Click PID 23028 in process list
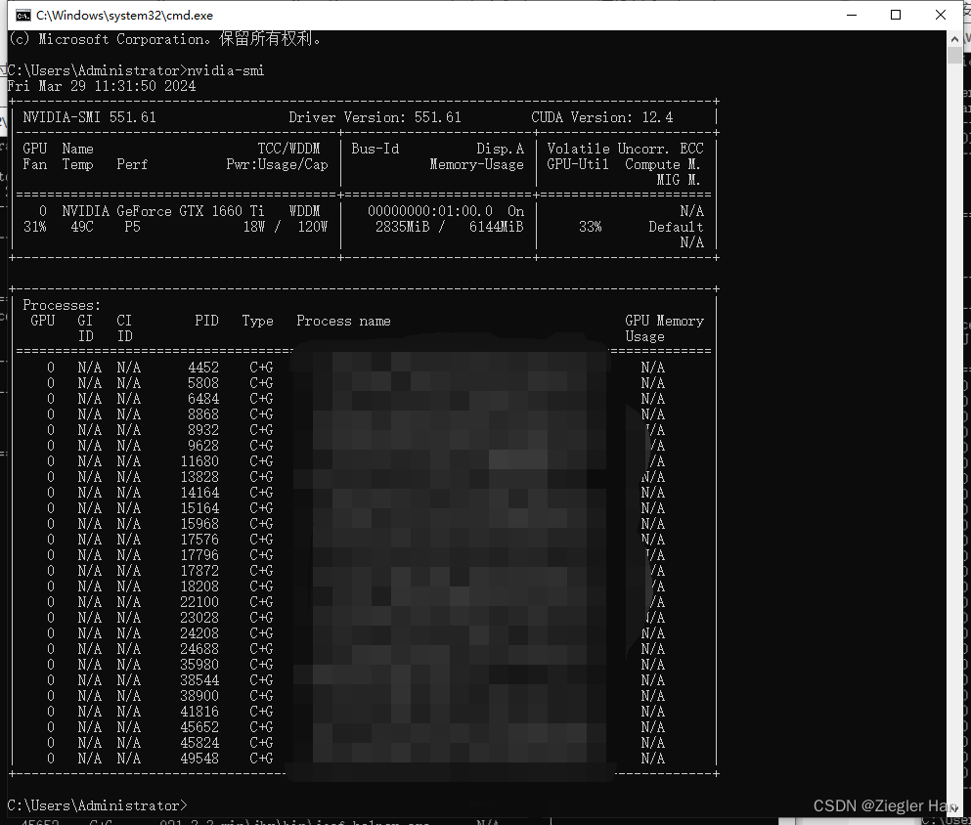The height and width of the screenshot is (825, 971). 199,618
